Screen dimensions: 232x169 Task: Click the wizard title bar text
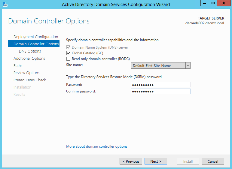(x=116, y=5)
